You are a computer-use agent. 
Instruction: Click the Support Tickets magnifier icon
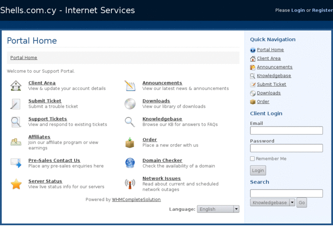[x=16, y=122]
